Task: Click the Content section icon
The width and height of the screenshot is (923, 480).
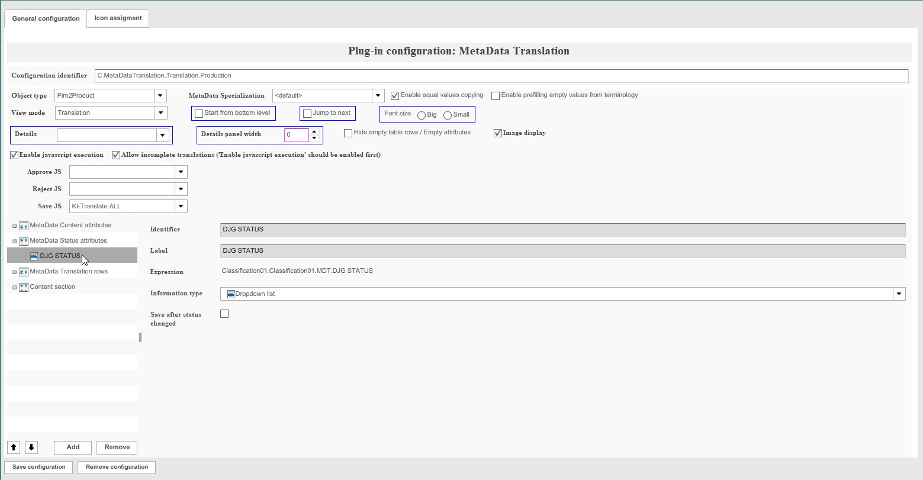Action: pos(23,286)
